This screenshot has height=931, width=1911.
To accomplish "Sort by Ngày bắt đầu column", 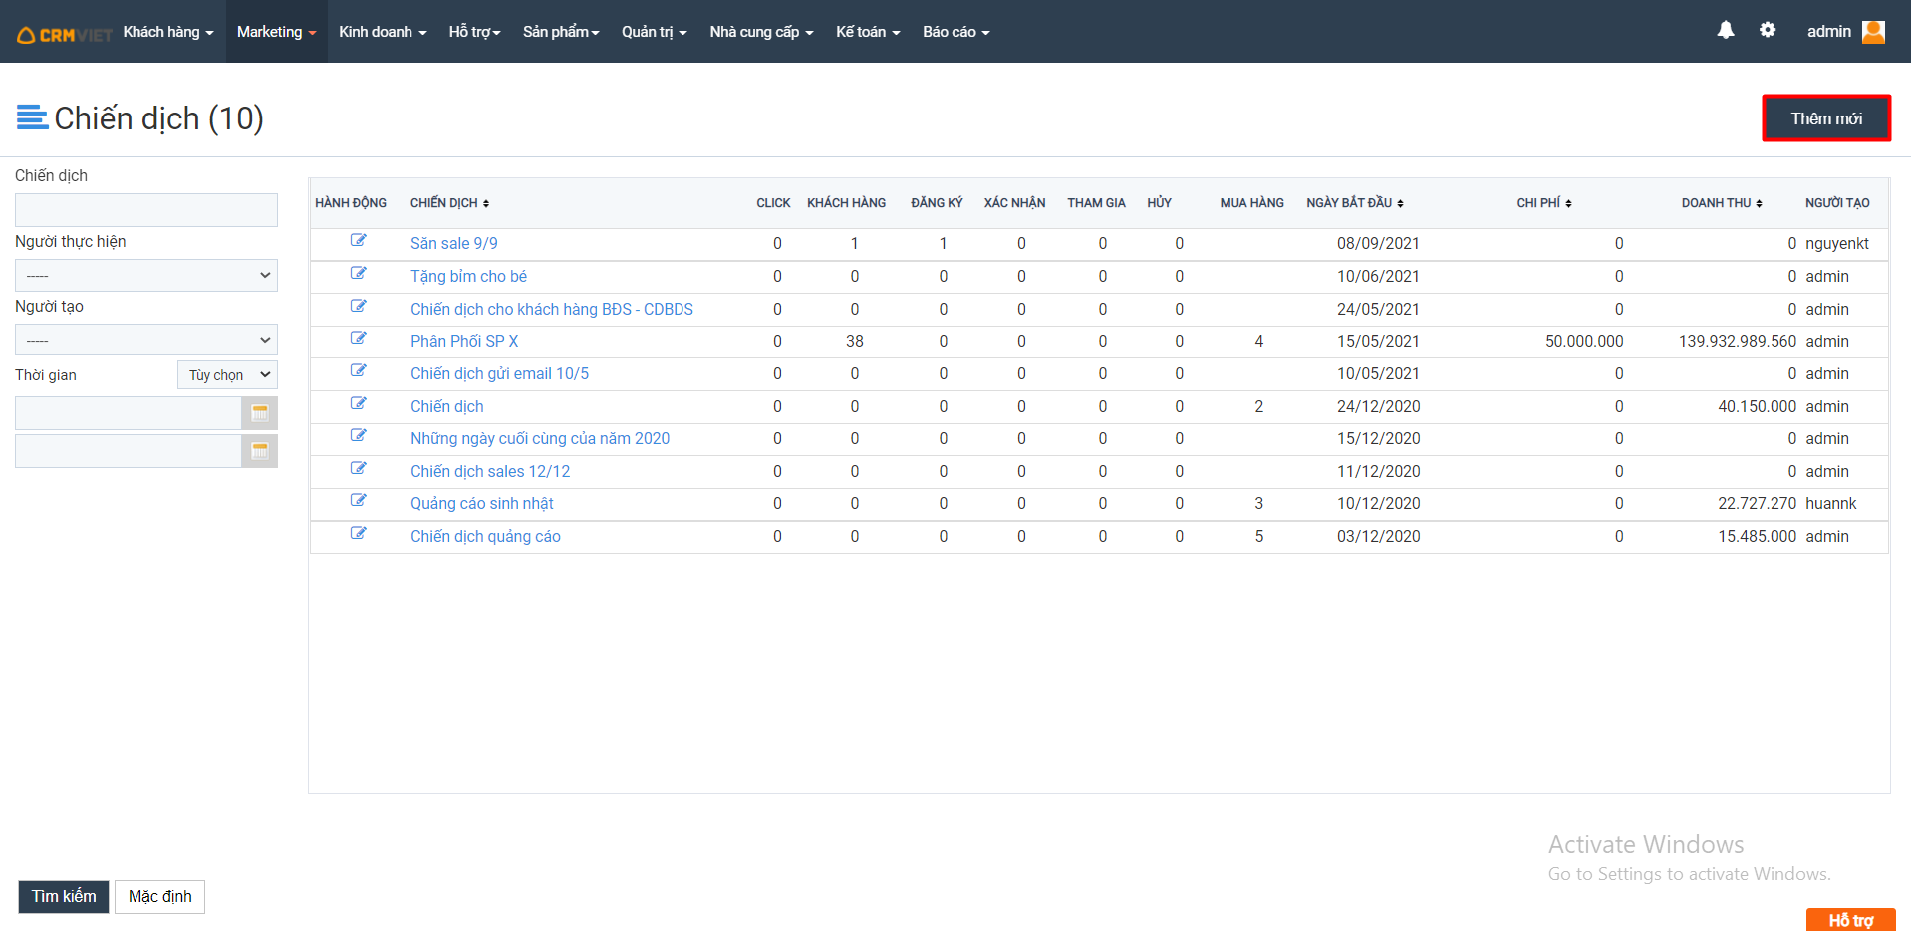I will [1355, 203].
